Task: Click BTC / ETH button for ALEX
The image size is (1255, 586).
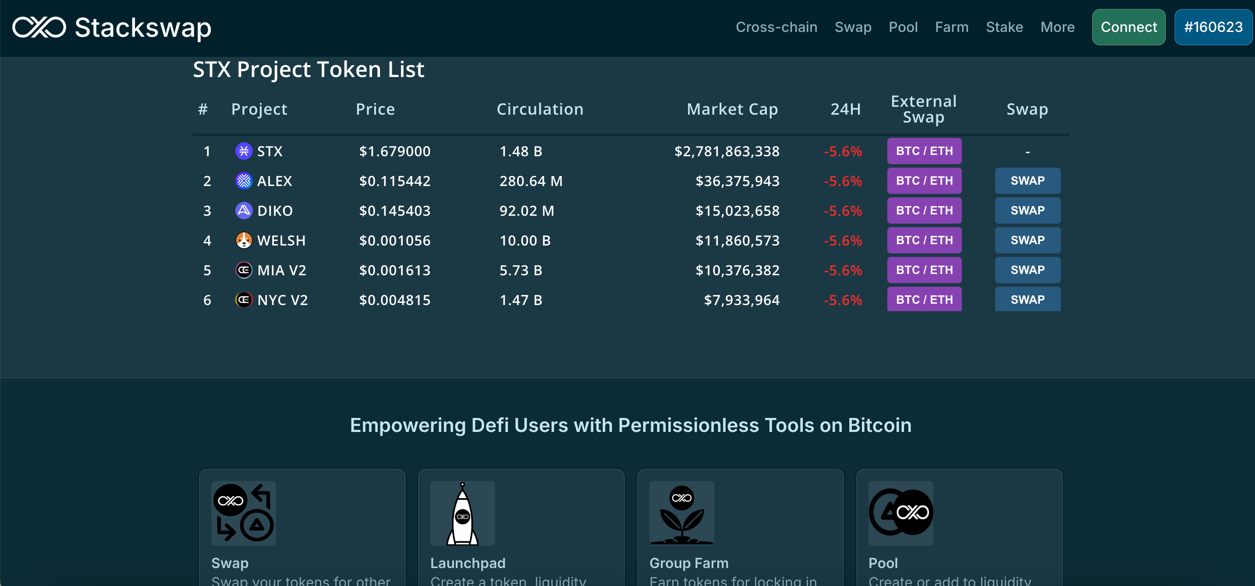Action: 924,181
